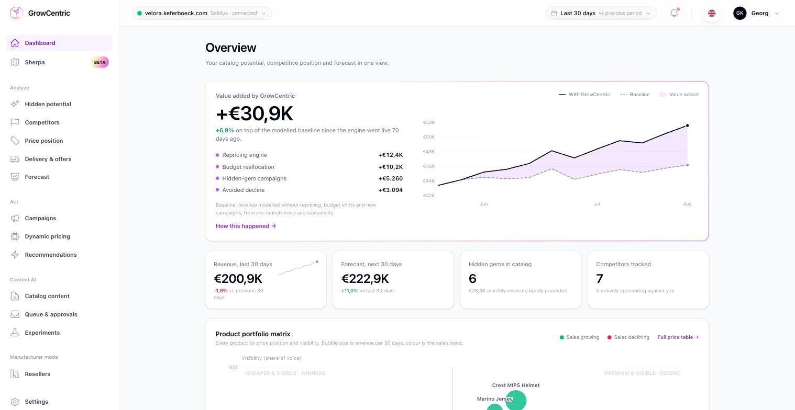795x410 pixels.
Task: Open the Sherpa menu item
Action: (60, 62)
